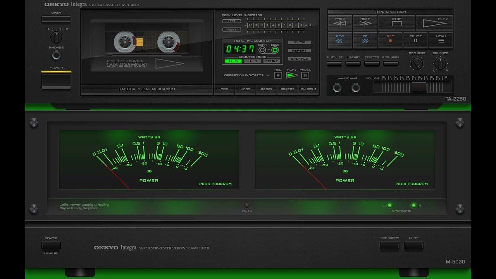Click the cassette play-direction triangle
Viewport: 496px width, 279px height.
tap(169, 64)
